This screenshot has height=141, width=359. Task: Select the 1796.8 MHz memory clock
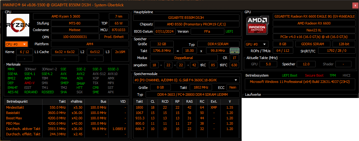pyautogui.click(x=162, y=51)
